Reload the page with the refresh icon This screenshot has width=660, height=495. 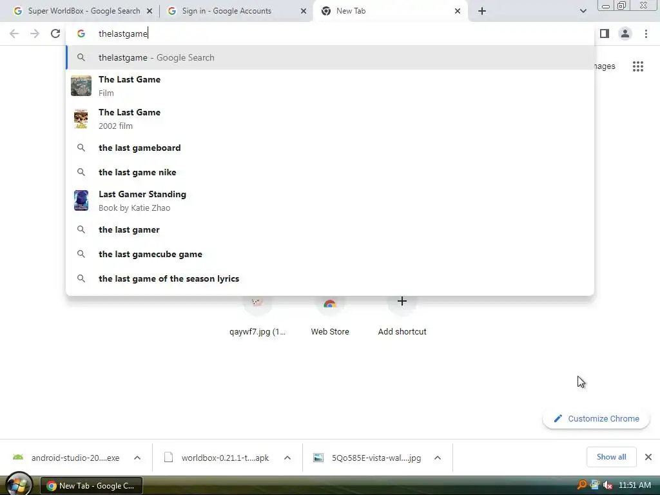55,34
